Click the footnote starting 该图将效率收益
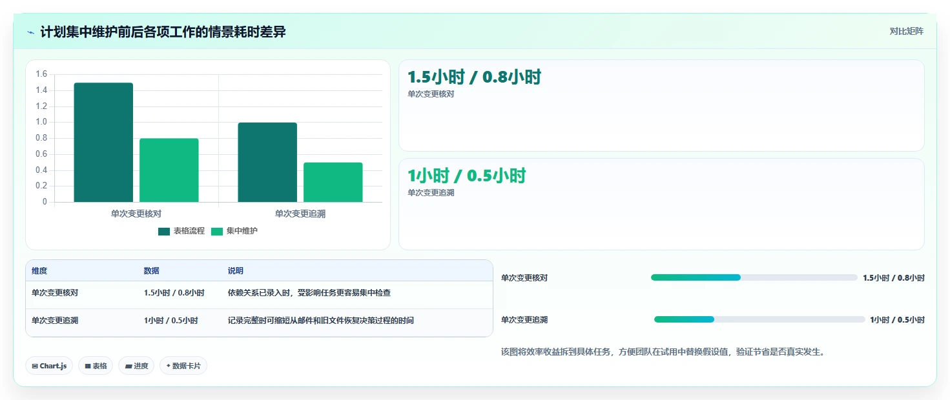 [663, 352]
